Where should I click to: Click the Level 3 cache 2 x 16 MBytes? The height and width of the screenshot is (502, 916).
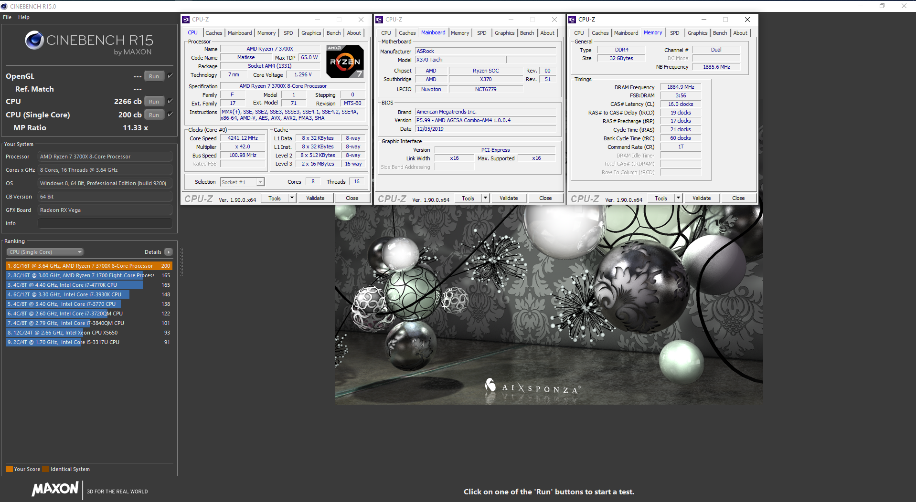[318, 164]
